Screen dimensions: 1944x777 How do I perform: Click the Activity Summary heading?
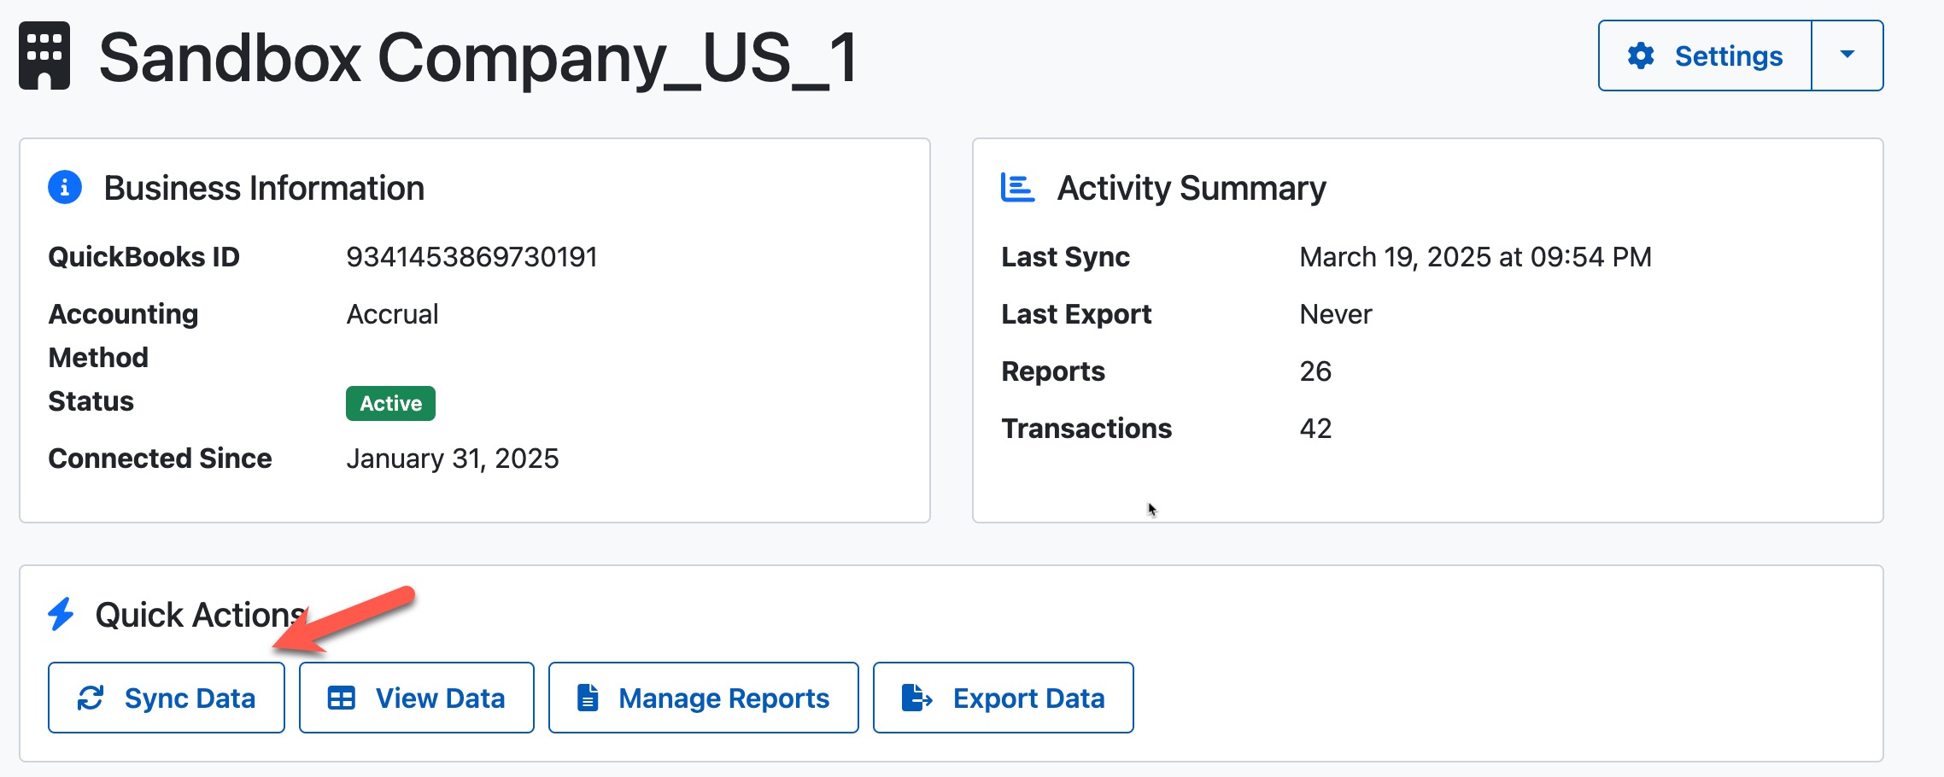point(1192,188)
